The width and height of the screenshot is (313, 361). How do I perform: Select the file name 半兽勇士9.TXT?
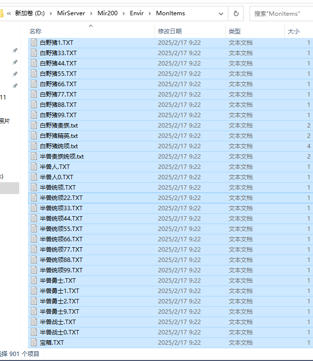[60, 311]
